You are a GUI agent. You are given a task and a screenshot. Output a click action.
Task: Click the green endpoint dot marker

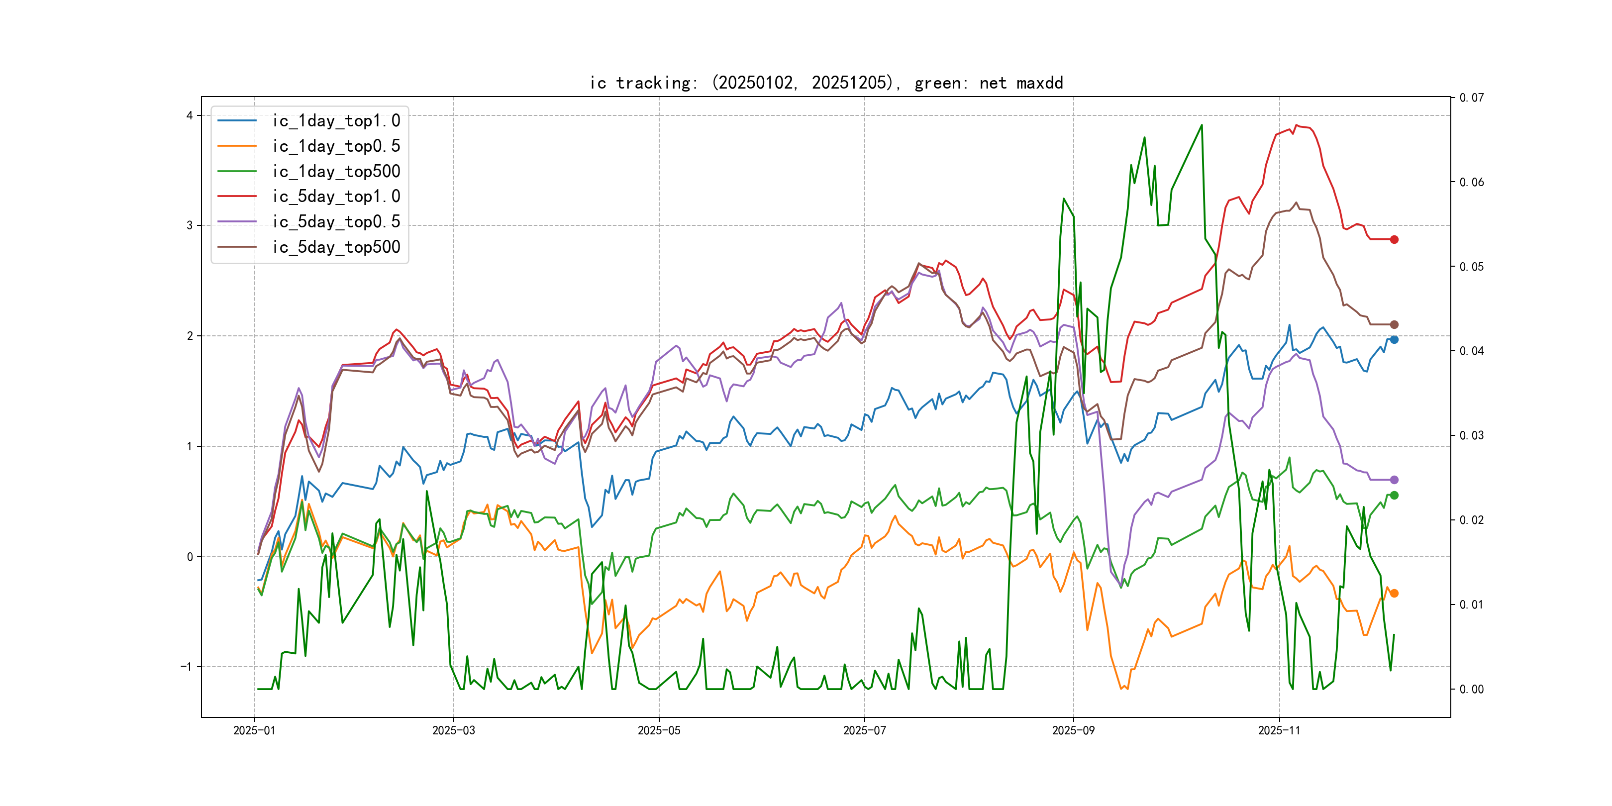pyautogui.click(x=1394, y=496)
